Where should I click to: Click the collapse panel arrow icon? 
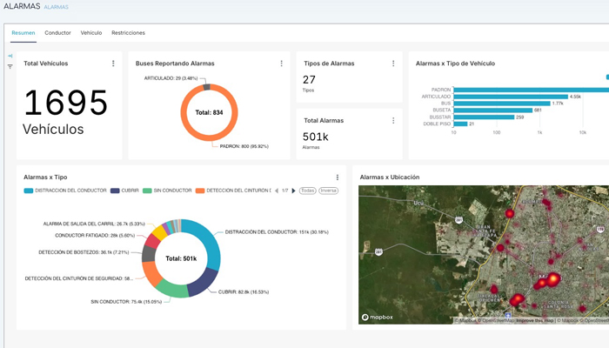10,56
